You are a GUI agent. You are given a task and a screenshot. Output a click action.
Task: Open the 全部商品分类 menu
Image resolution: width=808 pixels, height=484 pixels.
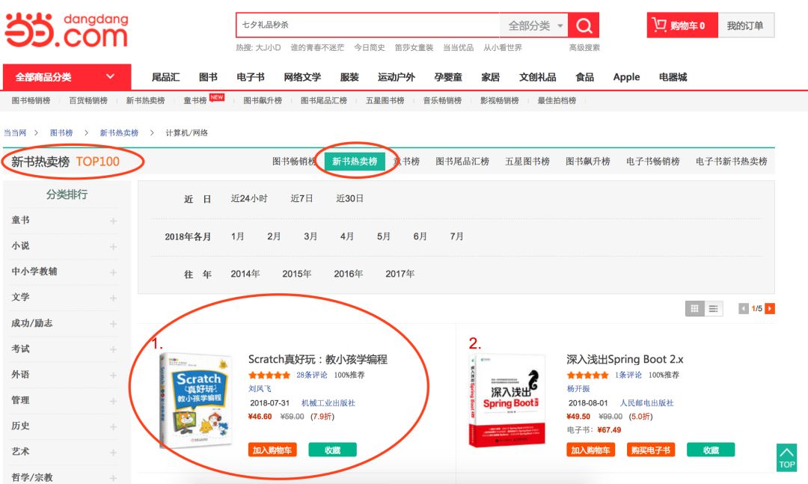(67, 77)
